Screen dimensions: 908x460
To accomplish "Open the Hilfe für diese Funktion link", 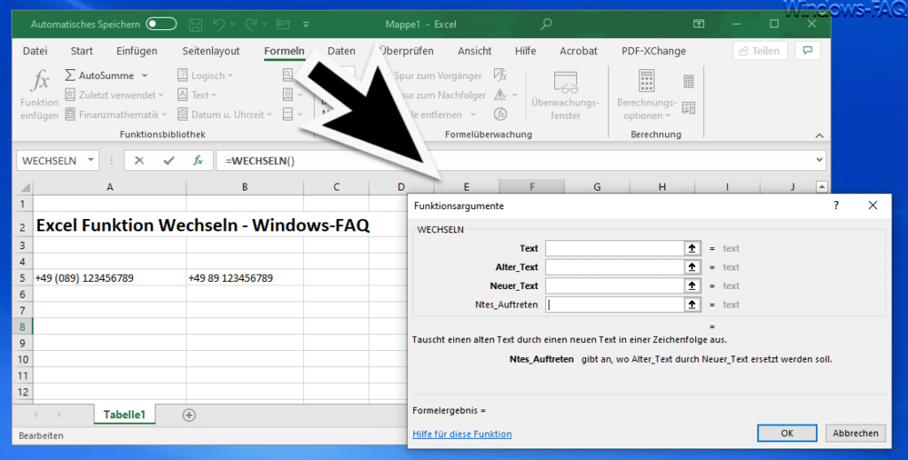I will point(462,434).
